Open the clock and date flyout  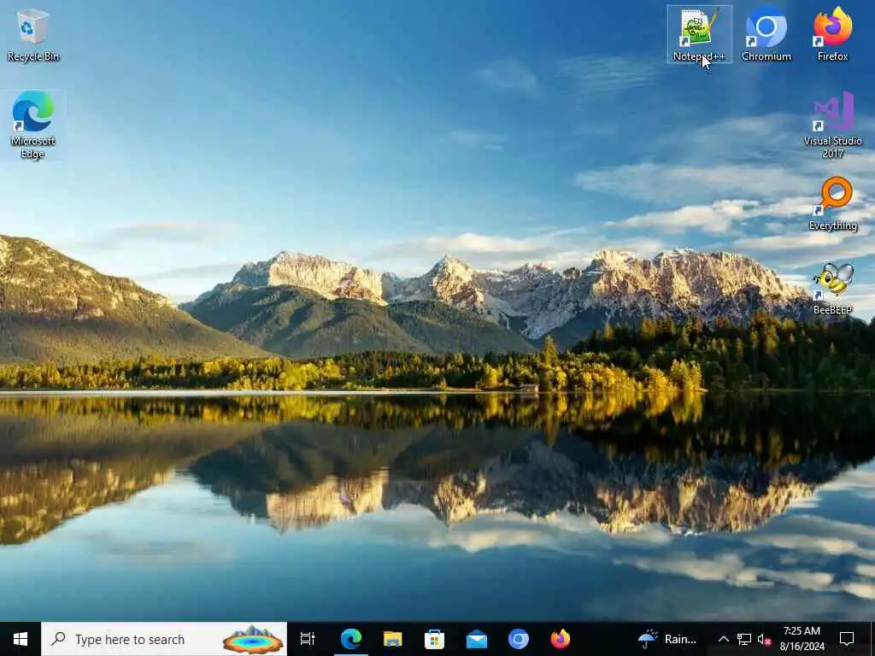(802, 639)
